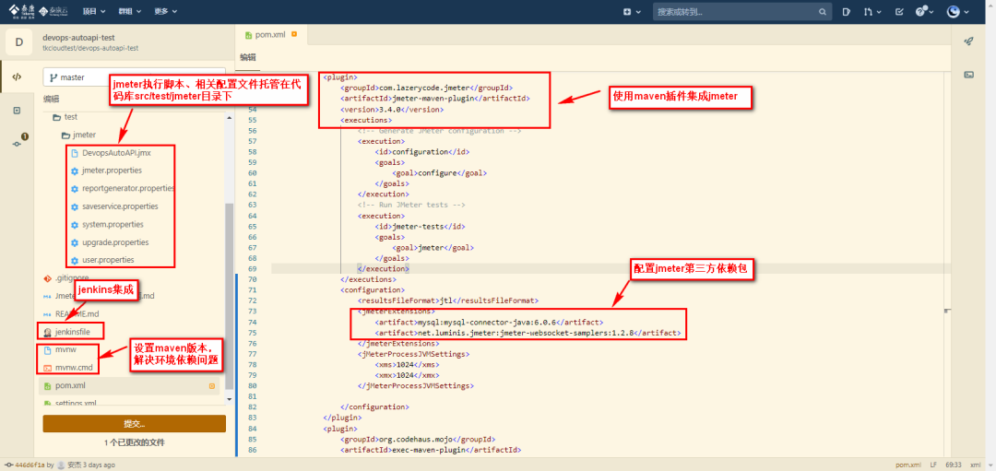The width and height of the screenshot is (996, 471).
Task: Open the Commit activity icon with badge 1
Action: click(18, 144)
